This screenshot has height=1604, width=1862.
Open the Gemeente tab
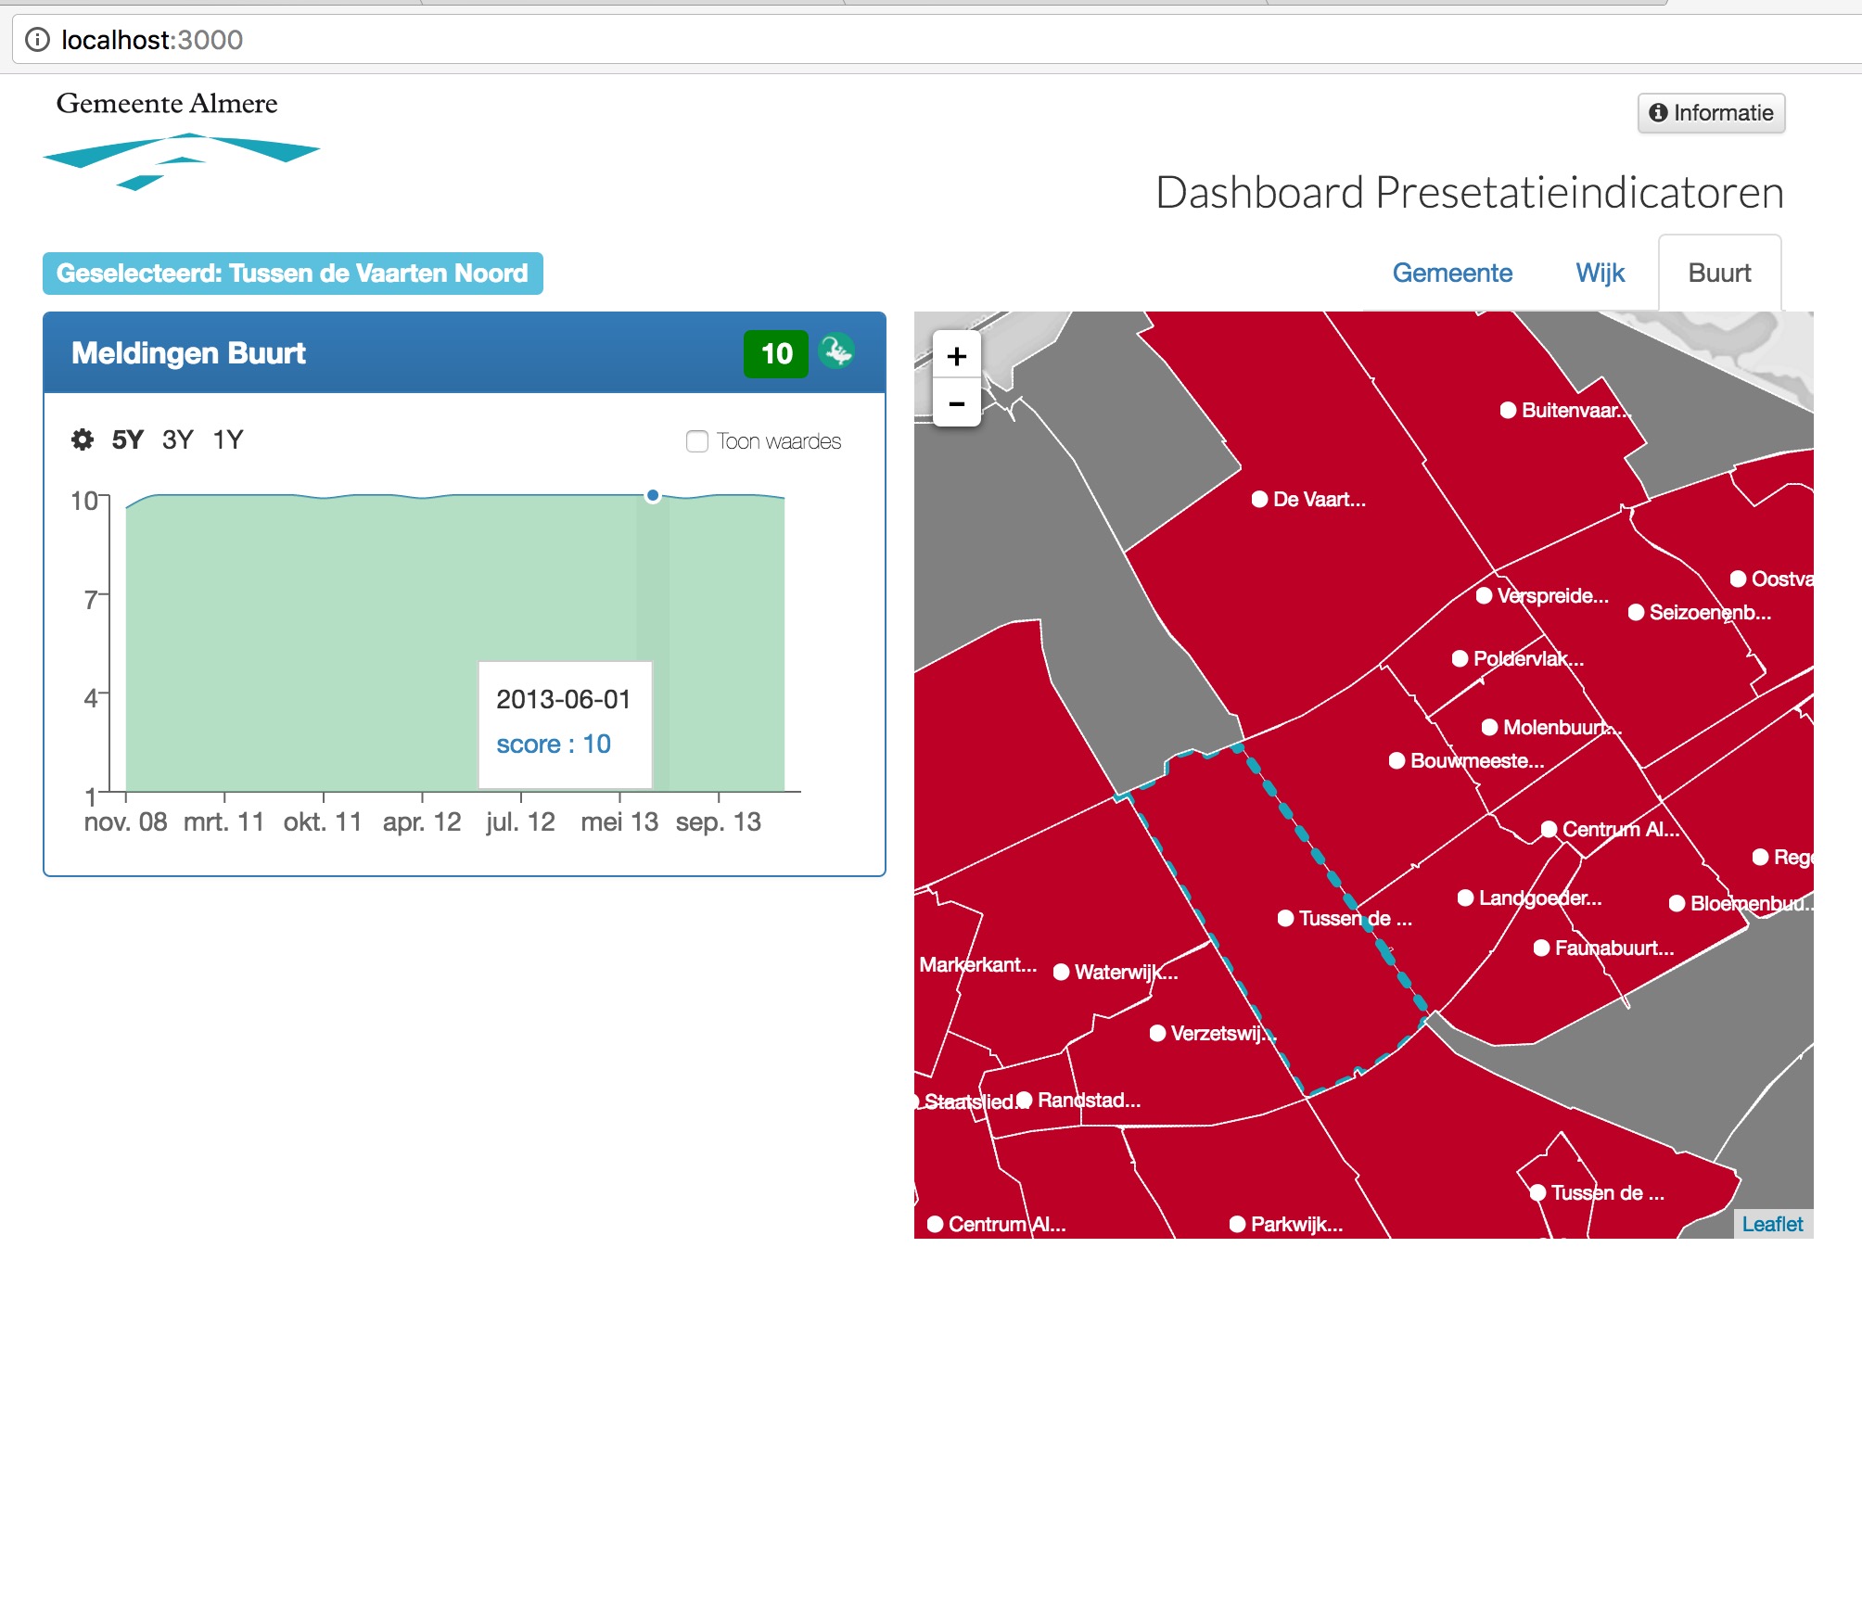tap(1452, 273)
